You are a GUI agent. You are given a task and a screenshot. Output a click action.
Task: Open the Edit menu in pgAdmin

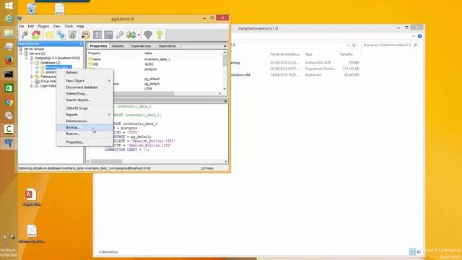pos(30,26)
